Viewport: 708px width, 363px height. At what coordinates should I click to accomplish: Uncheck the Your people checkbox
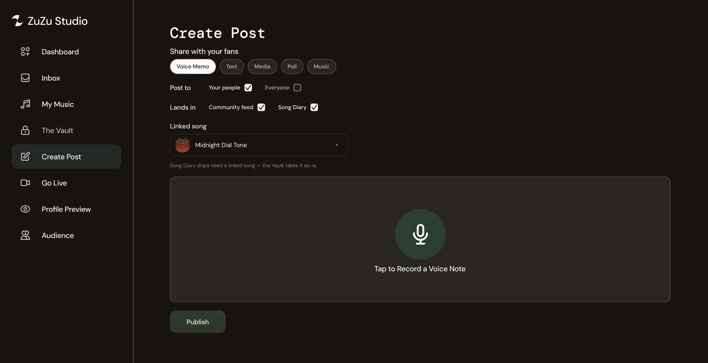click(x=248, y=88)
